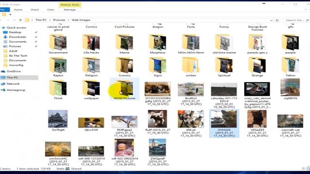This screenshot has width=310, height=174.
Task: Click This PC in the address path
Action: 41,20
